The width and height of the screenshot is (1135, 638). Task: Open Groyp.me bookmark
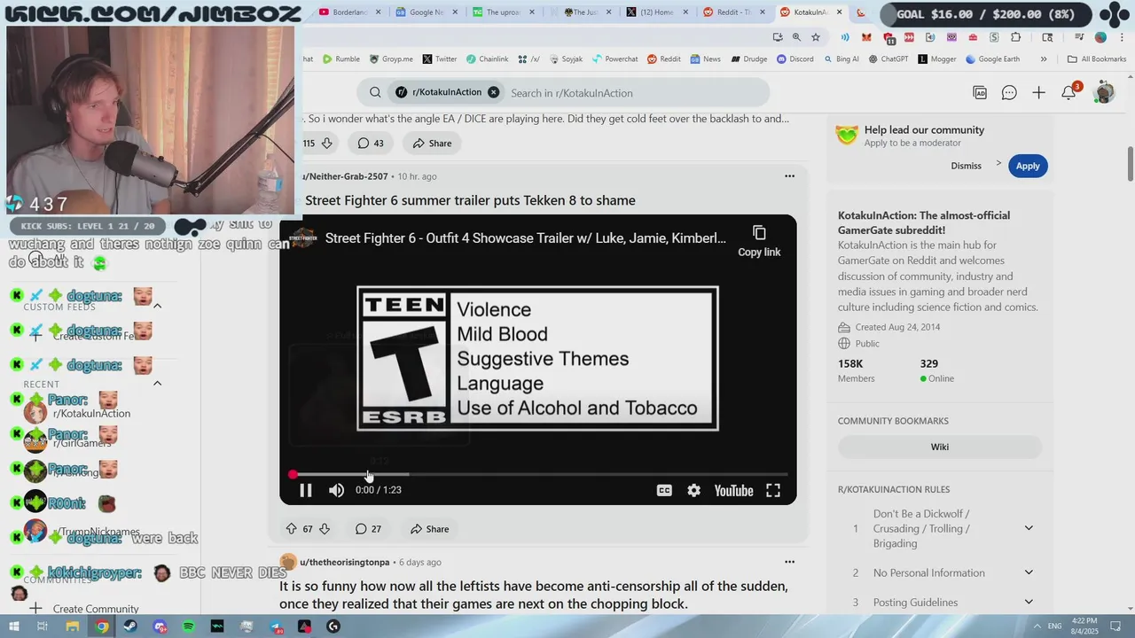click(x=390, y=59)
